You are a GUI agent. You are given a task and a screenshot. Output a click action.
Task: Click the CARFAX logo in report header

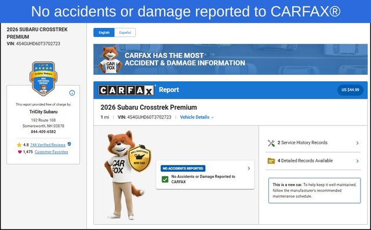126,90
